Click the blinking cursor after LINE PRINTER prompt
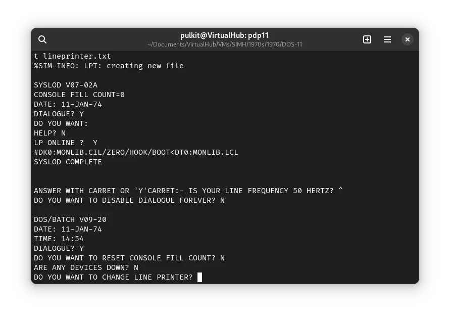Image resolution: width=450 pixels, height=318 pixels. coord(199,277)
